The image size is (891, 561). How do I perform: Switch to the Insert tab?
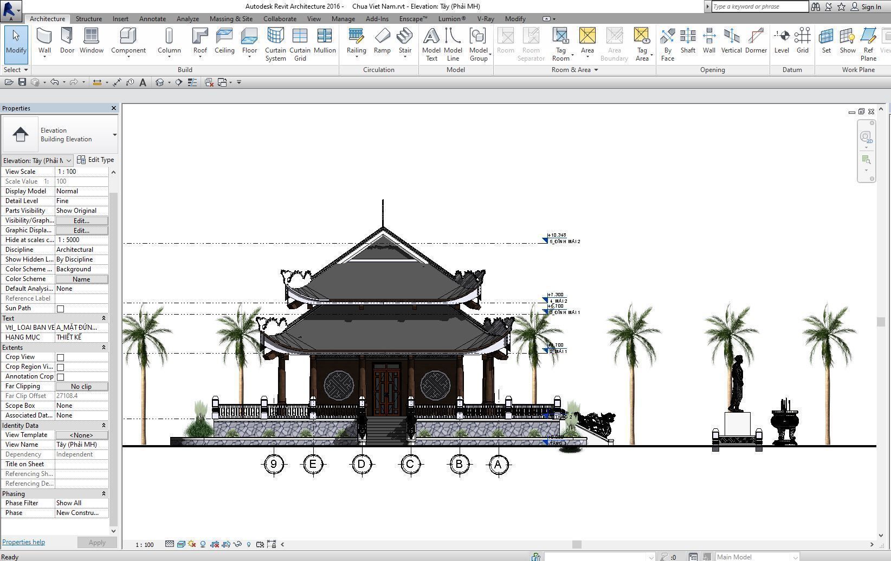tap(120, 19)
